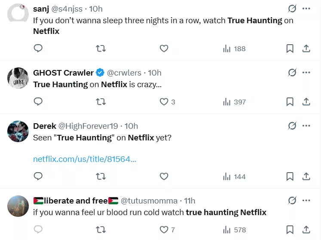Reply to sanj's True Haunting tweet
The image size is (321, 240).
(x=38, y=49)
